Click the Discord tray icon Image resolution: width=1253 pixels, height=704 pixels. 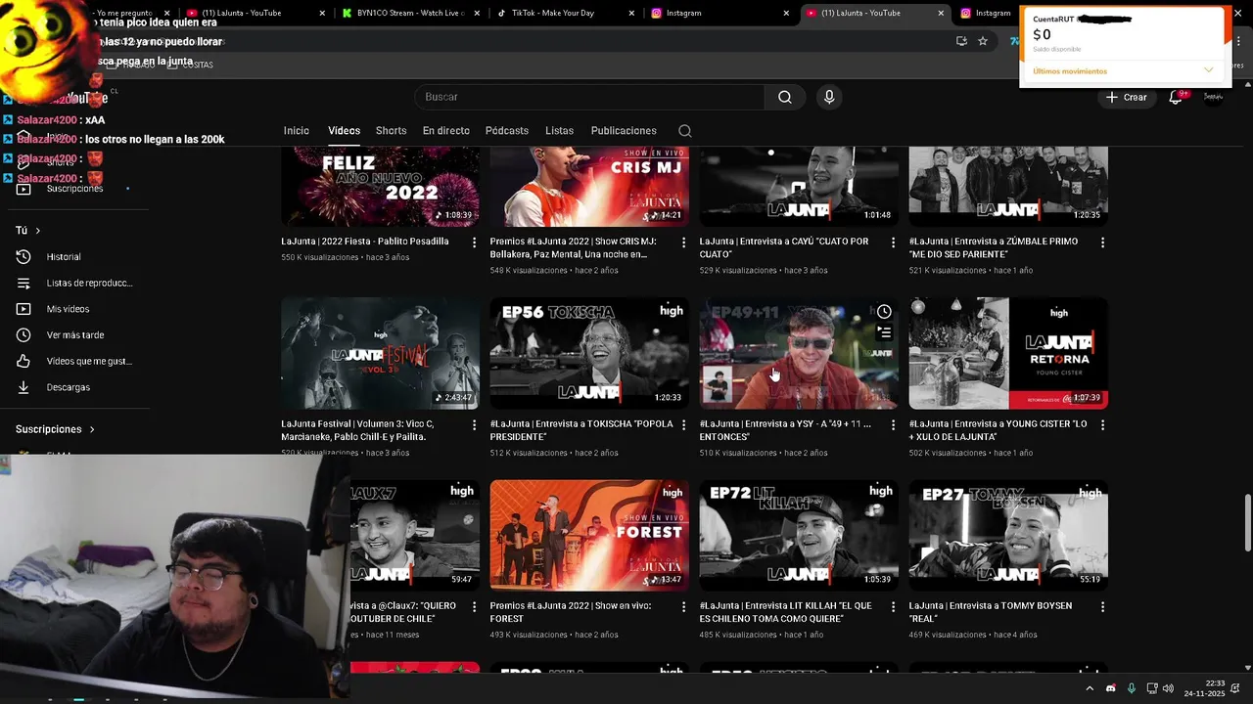(1110, 688)
